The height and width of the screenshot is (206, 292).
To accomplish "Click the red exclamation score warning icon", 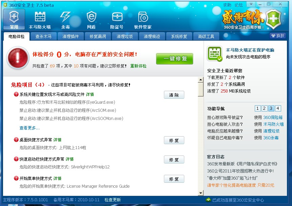I will tap(18, 58).
